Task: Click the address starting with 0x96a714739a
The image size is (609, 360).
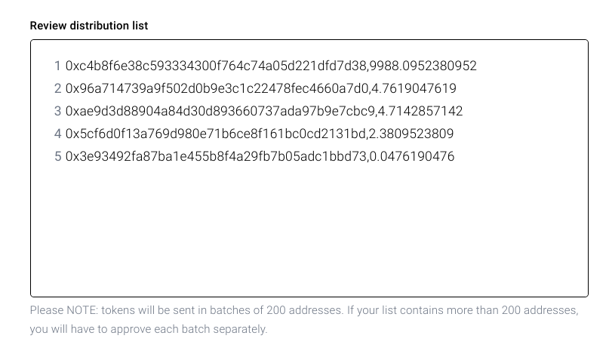Action: click(215, 89)
